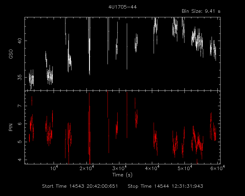Click the x-axis tick label 4×10^4
Image resolution: width=245 pixels, height=196 pixels.
pos(152,168)
